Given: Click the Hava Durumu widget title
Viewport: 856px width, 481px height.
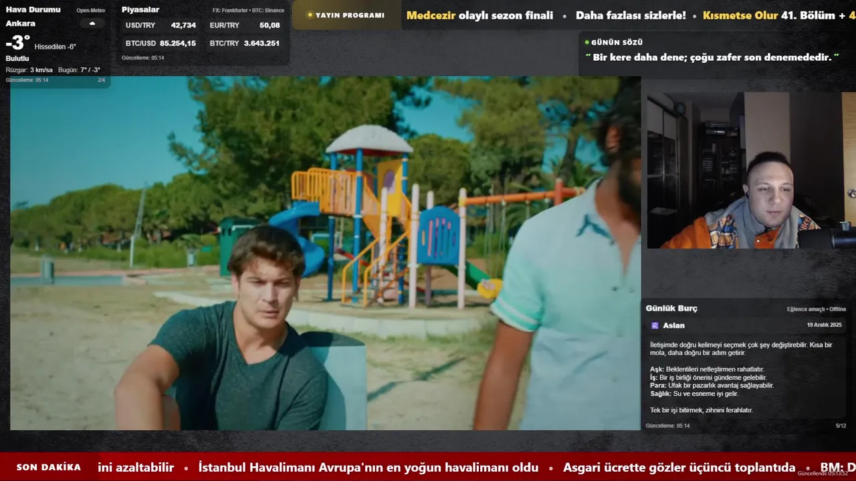Looking at the screenshot, I should [x=33, y=9].
